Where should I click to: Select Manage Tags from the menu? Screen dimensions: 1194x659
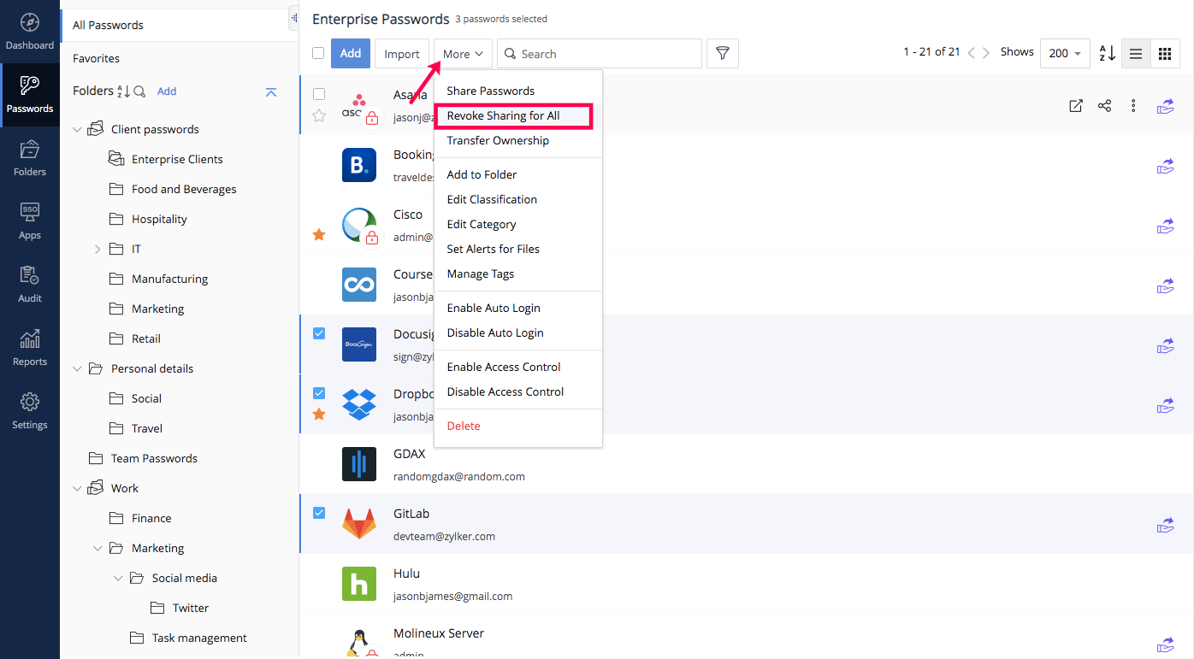coord(518,274)
